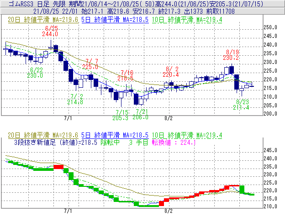Image resolution: width=285 pixels, height=217 pixels.
Task: Click the 安205.3(21/07/15) period low text
Action: 236,4
